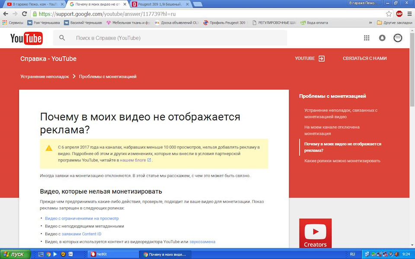Click the Справка - YouTube heading
The image size is (415, 259).
48,59
